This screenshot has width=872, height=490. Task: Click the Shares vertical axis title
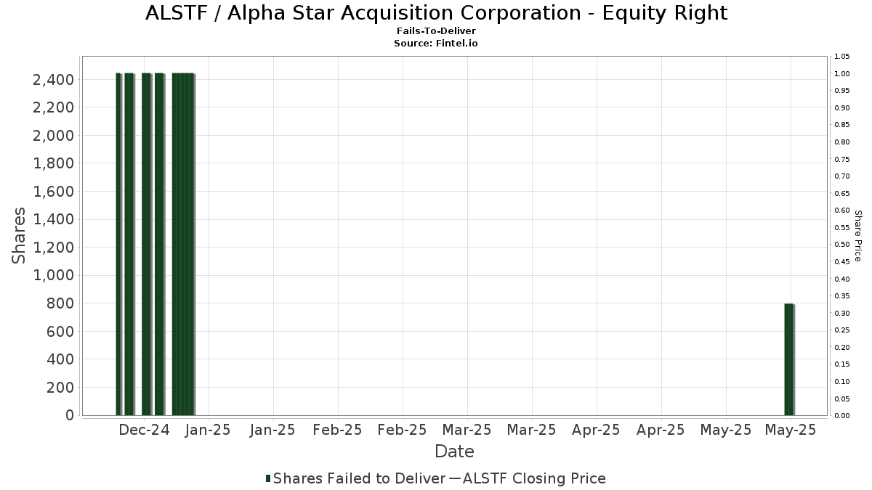tap(20, 236)
